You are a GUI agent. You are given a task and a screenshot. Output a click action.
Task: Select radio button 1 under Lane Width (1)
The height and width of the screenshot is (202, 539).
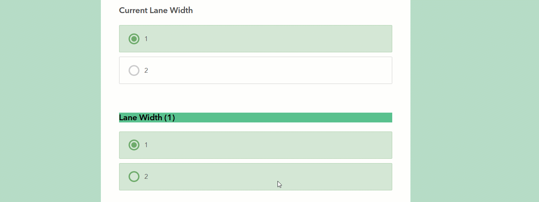134,145
